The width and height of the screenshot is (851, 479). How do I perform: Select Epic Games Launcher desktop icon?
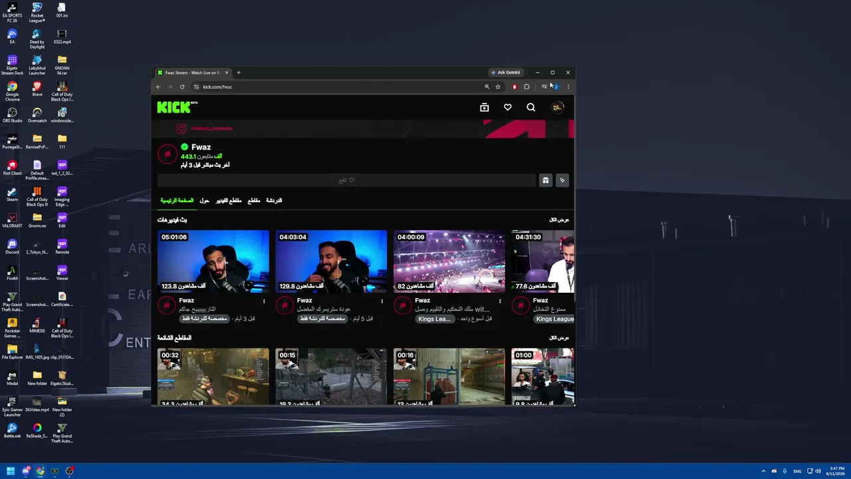12,406
